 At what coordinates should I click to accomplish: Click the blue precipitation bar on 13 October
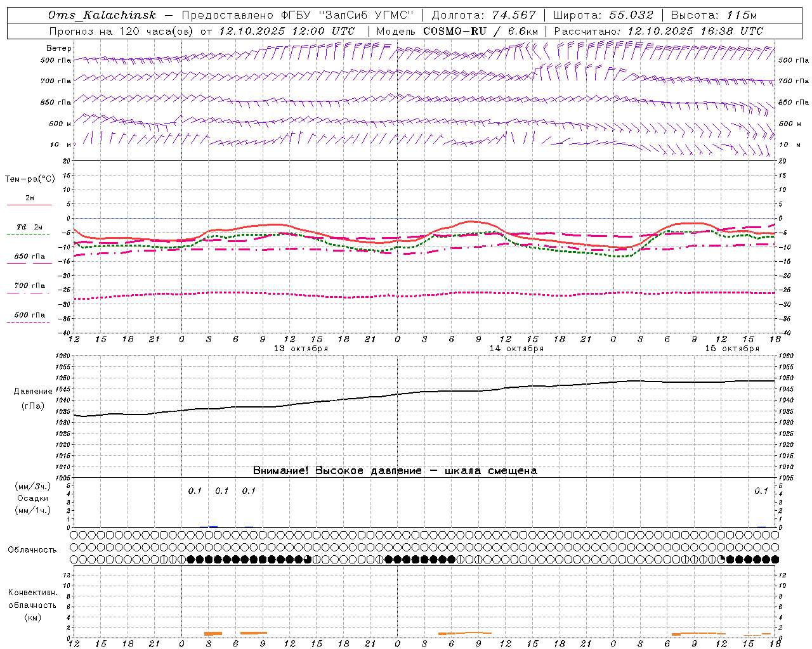point(213,527)
